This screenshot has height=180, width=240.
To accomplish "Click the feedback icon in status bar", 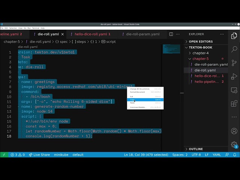I will pyautogui.click(x=227, y=155).
